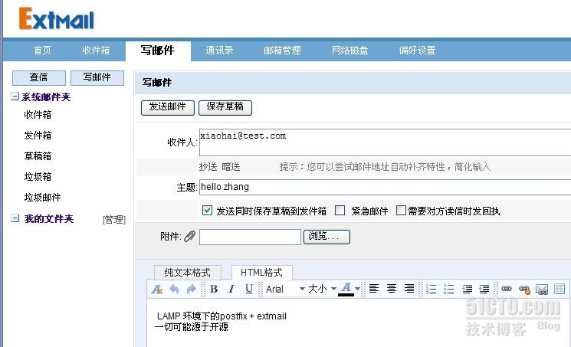Go to 收件箱 in top navigation
Image resolution: width=571 pixels, height=347 pixels.
[x=96, y=51]
